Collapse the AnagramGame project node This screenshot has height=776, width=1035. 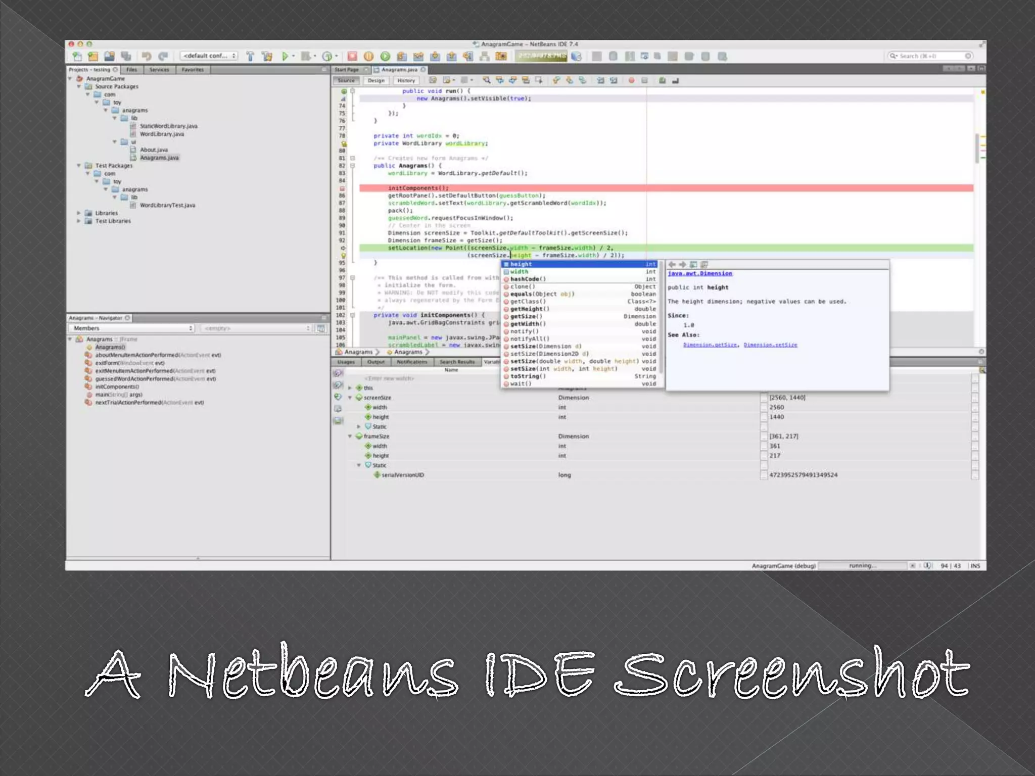(70, 79)
